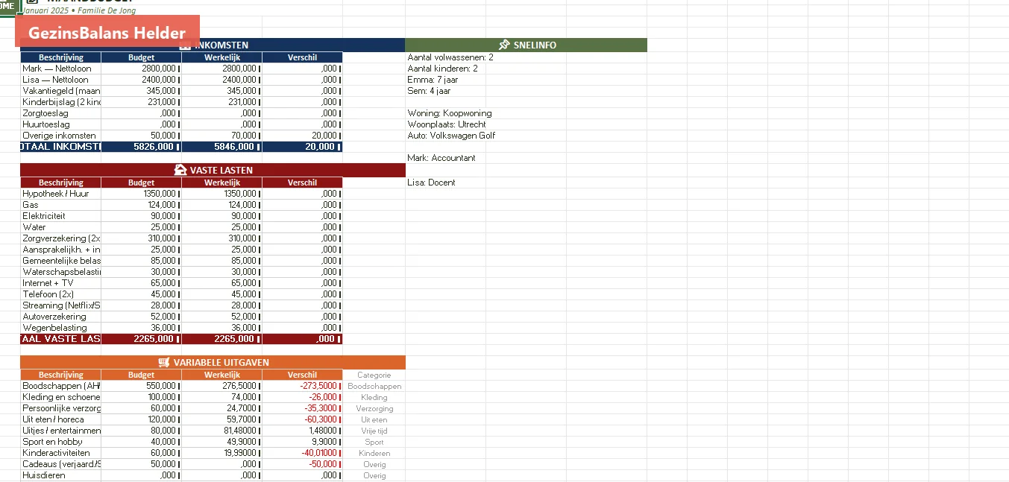Select the 'Aantal volwassenen: 2' cell
Image resolution: width=1009 pixels, height=482 pixels.
[x=450, y=57]
